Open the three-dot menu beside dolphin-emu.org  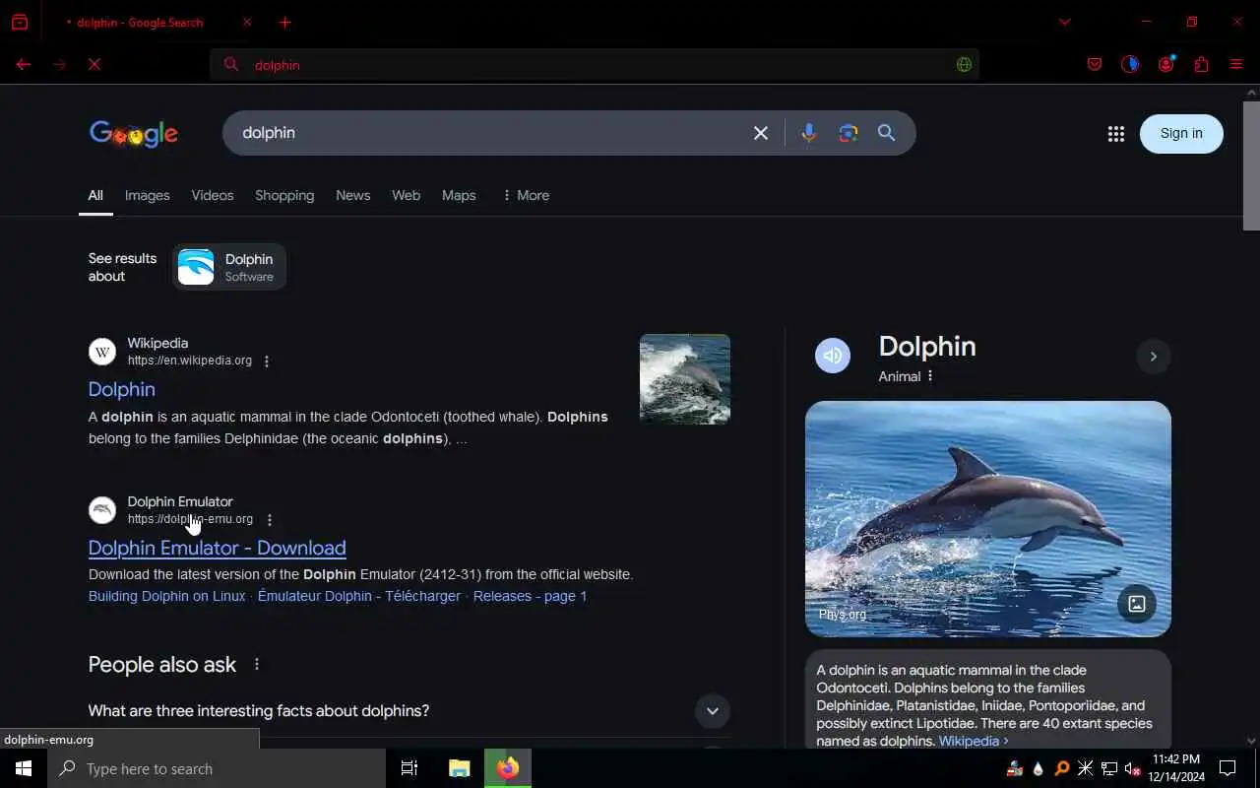coord(270,520)
